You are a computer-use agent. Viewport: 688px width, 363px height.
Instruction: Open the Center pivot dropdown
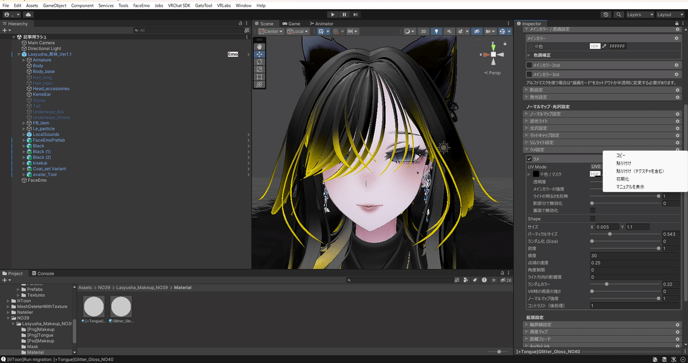pos(271,31)
